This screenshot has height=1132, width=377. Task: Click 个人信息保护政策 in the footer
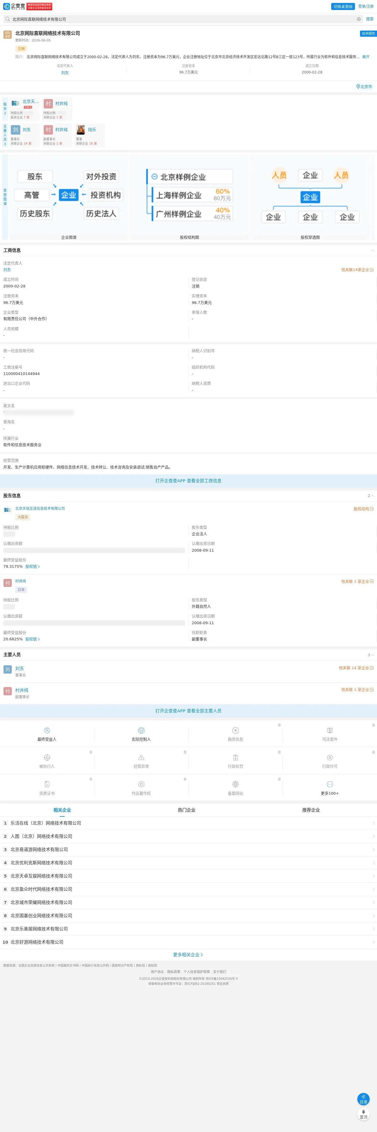tap(197, 972)
